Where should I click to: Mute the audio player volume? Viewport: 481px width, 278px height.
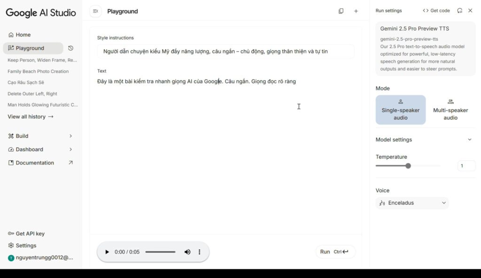pyautogui.click(x=187, y=252)
